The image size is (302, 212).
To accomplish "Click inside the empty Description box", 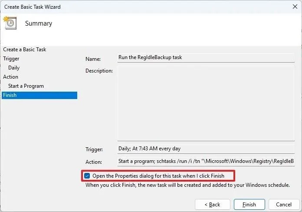I will point(206,103).
